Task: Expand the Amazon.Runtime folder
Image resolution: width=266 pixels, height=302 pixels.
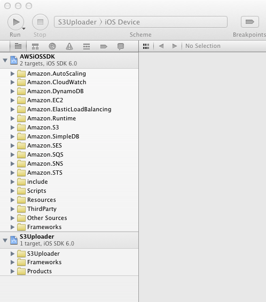Action: [13, 118]
